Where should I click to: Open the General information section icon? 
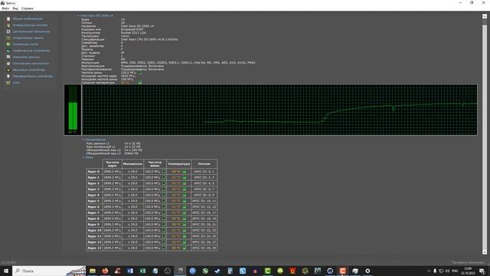pos(8,18)
